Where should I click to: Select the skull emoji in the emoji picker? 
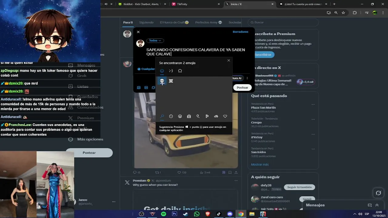[x=162, y=81]
